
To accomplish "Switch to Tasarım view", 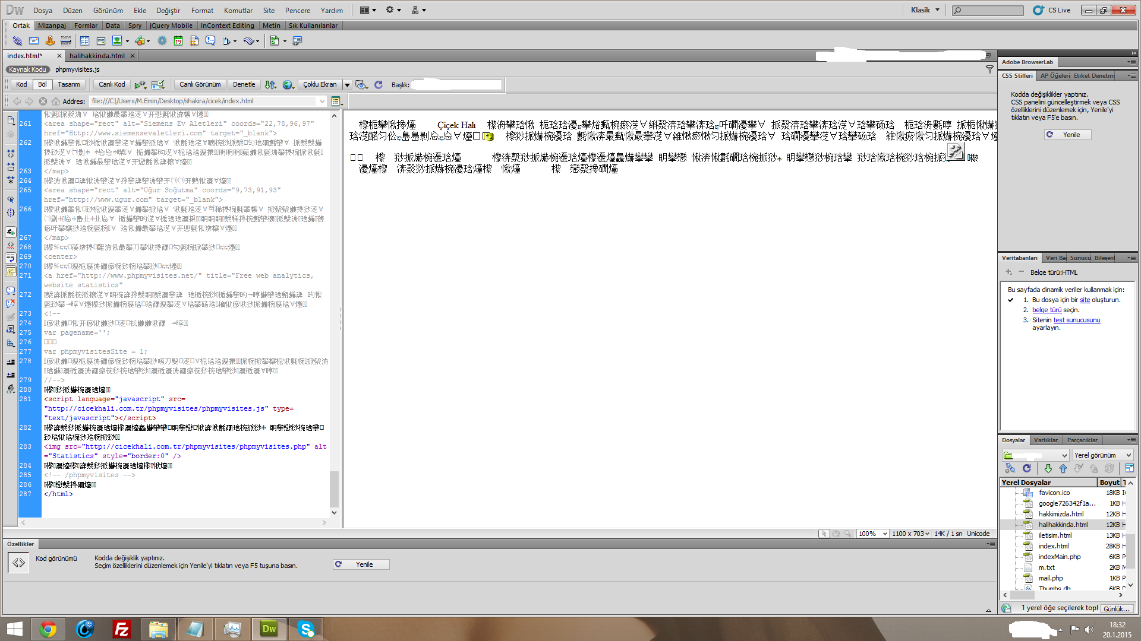I will [x=69, y=85].
